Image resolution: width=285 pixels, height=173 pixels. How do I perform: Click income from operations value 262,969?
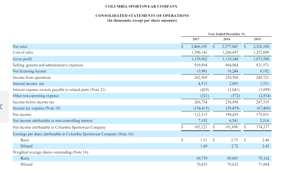click(x=201, y=78)
